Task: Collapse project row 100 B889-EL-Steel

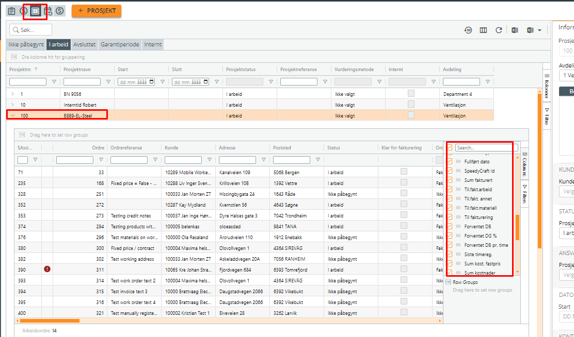Action: [x=13, y=115]
